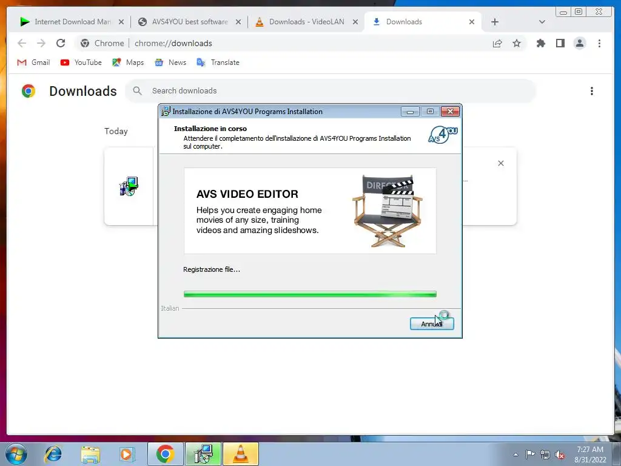This screenshot has height=466, width=621.
Task: Toggle the Chrome side panel icon
Action: coord(560,43)
